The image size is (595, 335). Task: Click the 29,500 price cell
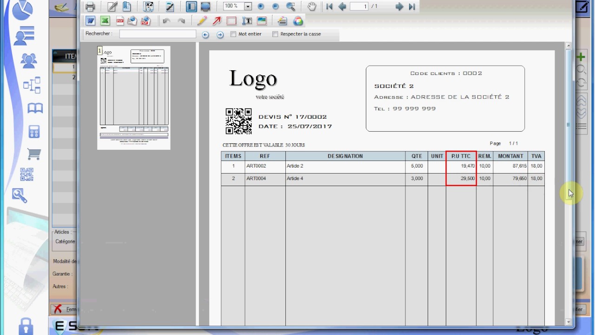[x=461, y=179]
